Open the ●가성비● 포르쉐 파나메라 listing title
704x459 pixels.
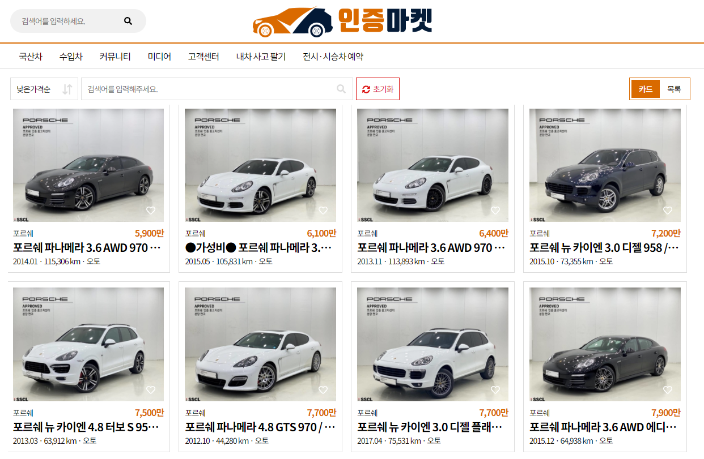tap(258, 248)
